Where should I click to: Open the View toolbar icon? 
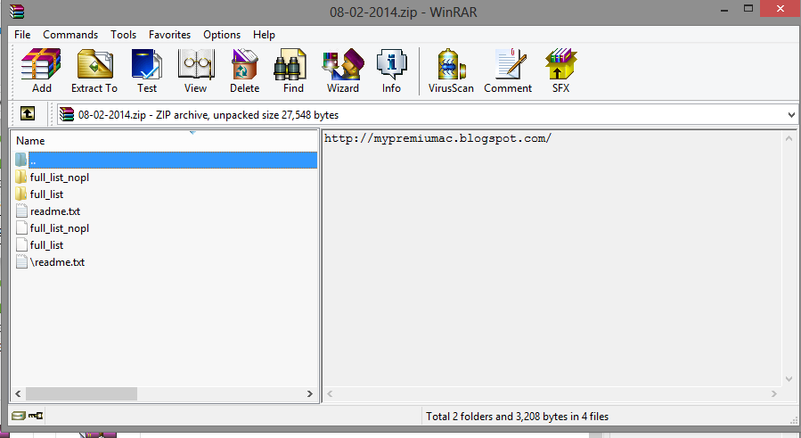[x=196, y=64]
